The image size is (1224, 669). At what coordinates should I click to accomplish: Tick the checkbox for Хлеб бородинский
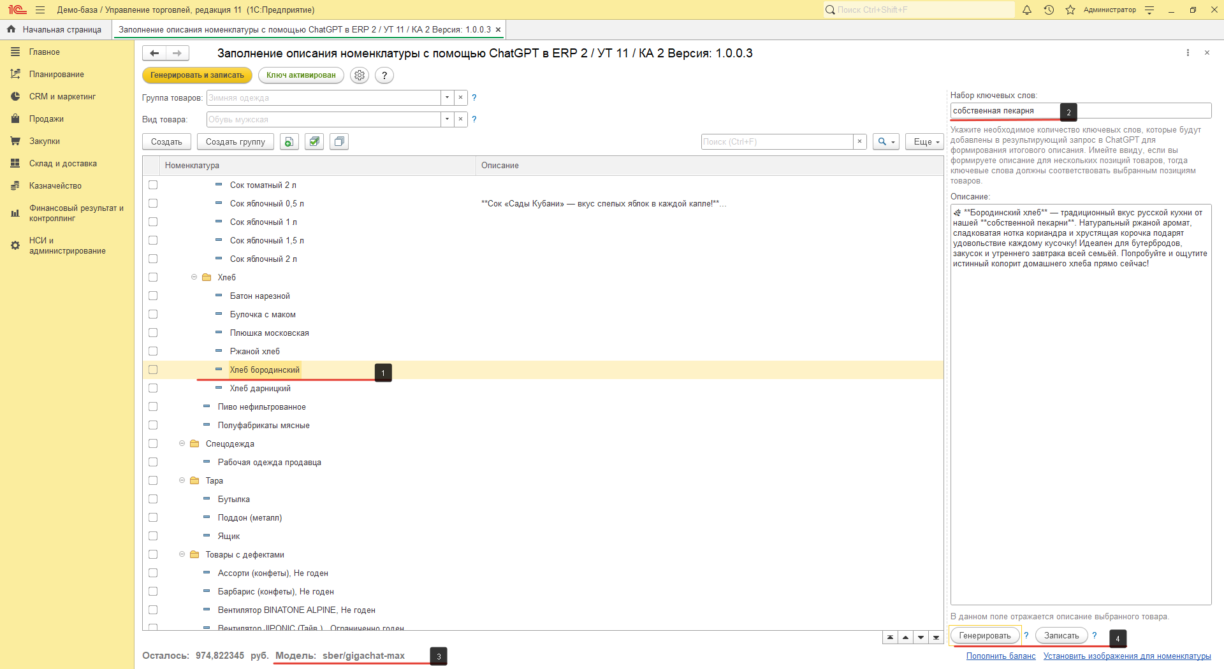click(x=153, y=370)
